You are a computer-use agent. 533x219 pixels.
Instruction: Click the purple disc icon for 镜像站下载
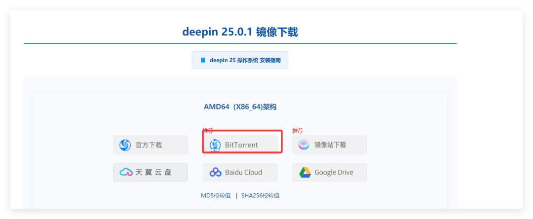[x=305, y=145]
